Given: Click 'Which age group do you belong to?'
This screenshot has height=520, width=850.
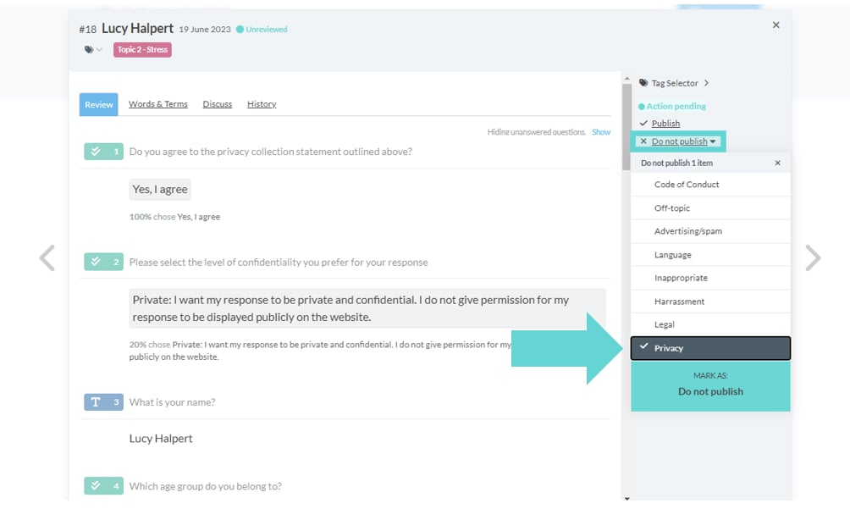Looking at the screenshot, I should 206,486.
